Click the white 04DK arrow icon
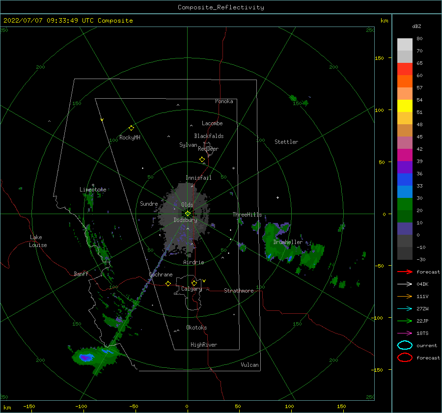This screenshot has height=413, width=442. click(x=405, y=284)
